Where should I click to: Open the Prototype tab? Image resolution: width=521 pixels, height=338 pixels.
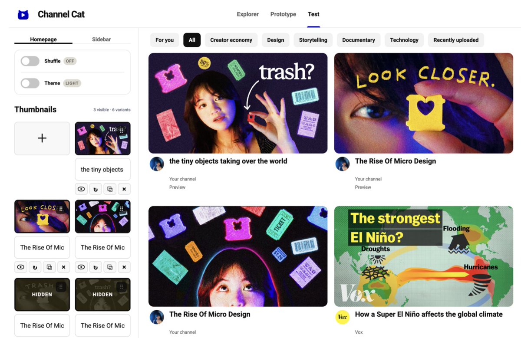point(283,14)
